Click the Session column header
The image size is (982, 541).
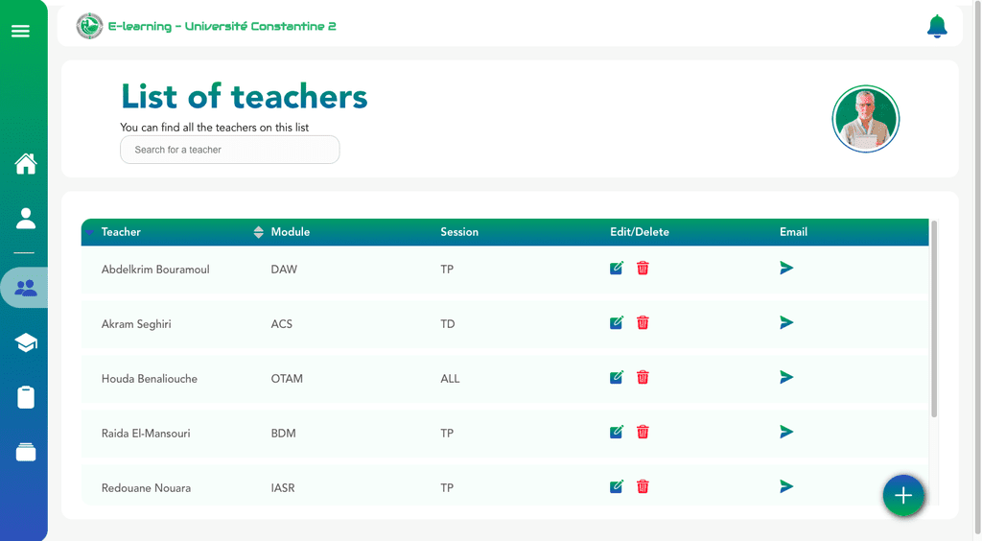tap(459, 232)
